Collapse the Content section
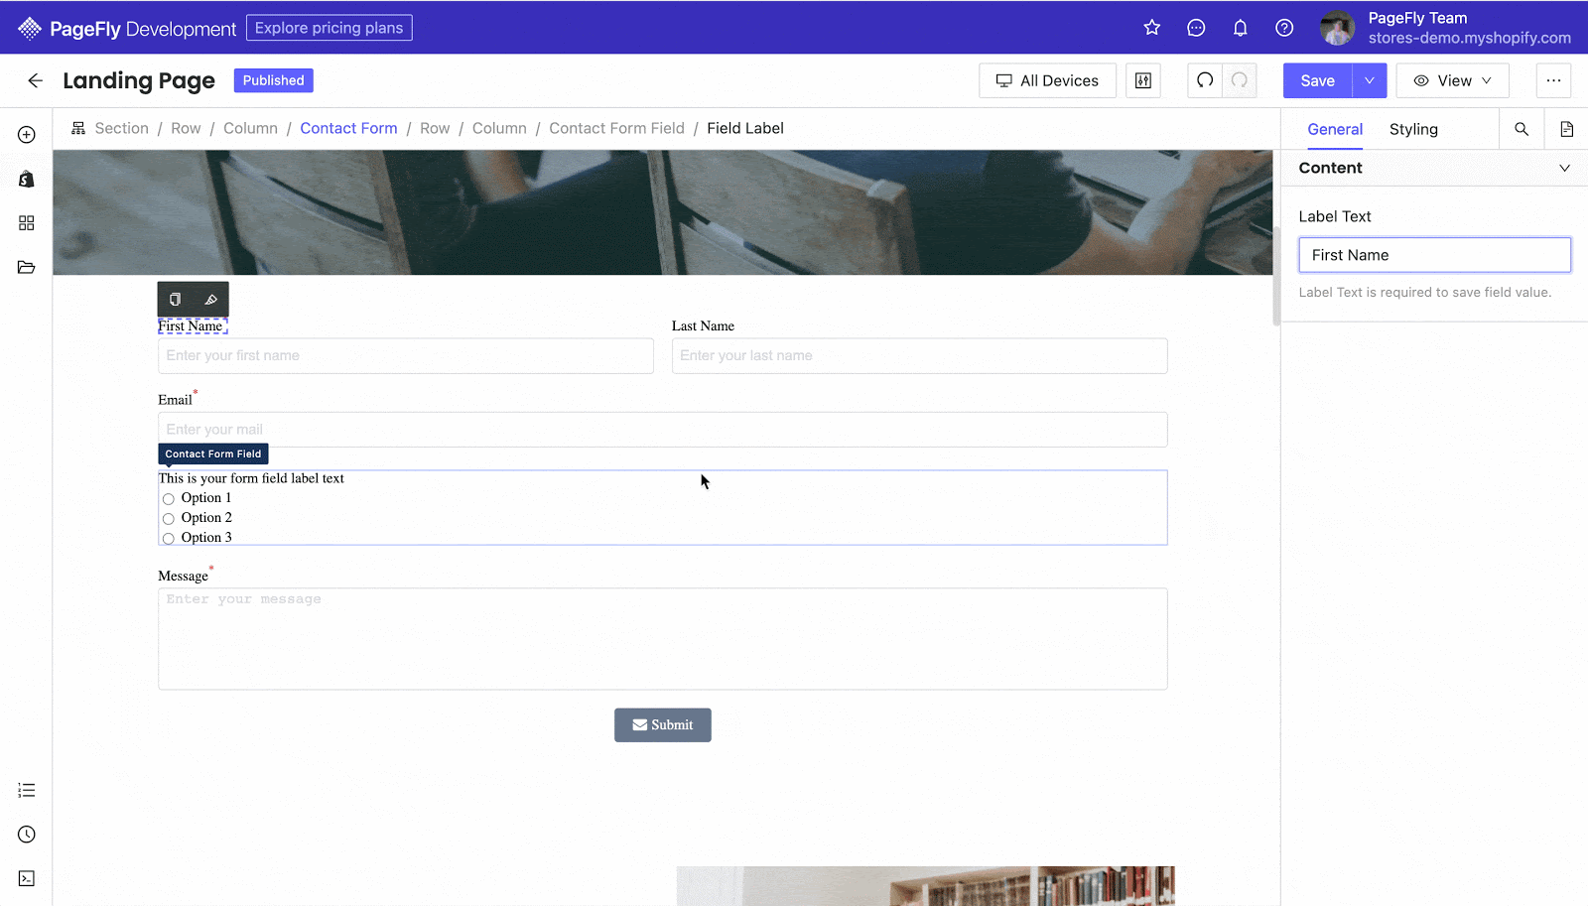This screenshot has width=1588, height=906. 1564,168
